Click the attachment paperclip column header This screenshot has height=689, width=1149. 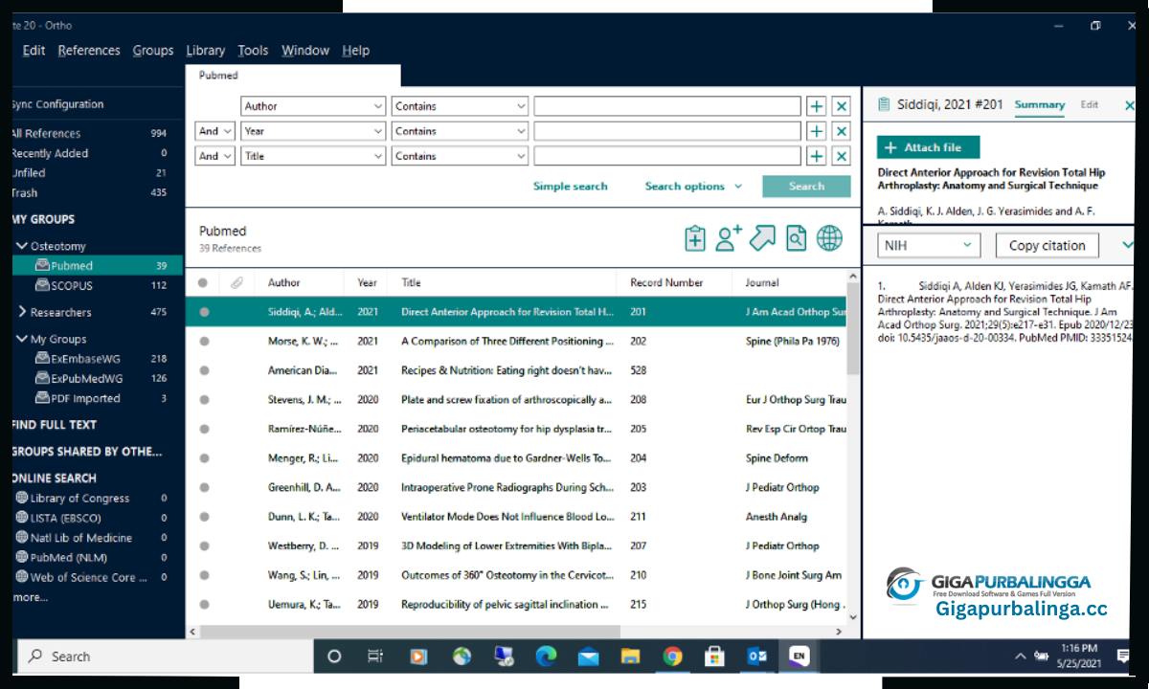pos(236,282)
